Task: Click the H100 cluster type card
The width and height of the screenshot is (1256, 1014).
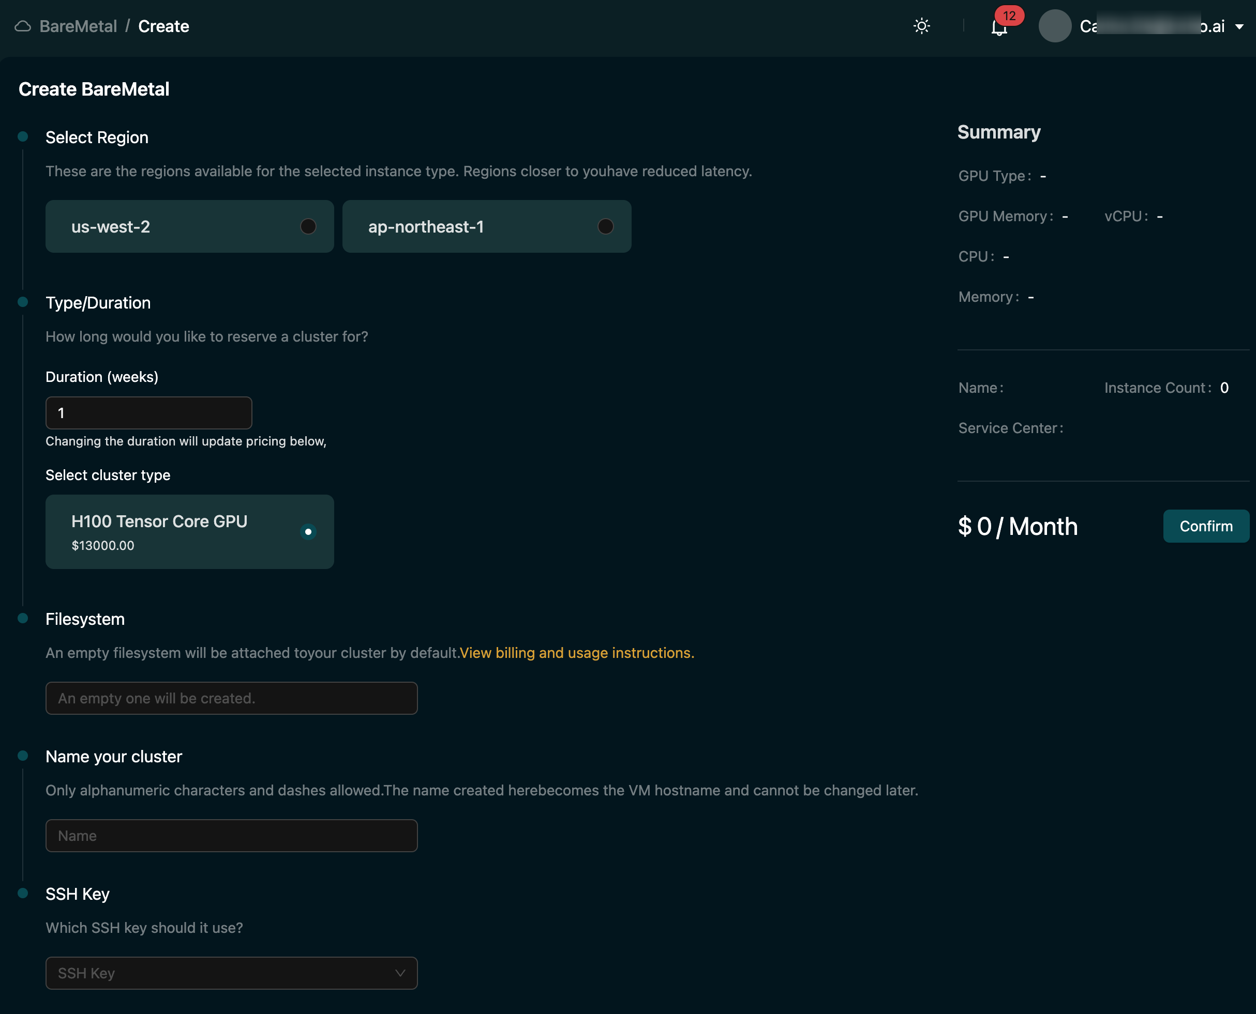Action: click(175, 531)
